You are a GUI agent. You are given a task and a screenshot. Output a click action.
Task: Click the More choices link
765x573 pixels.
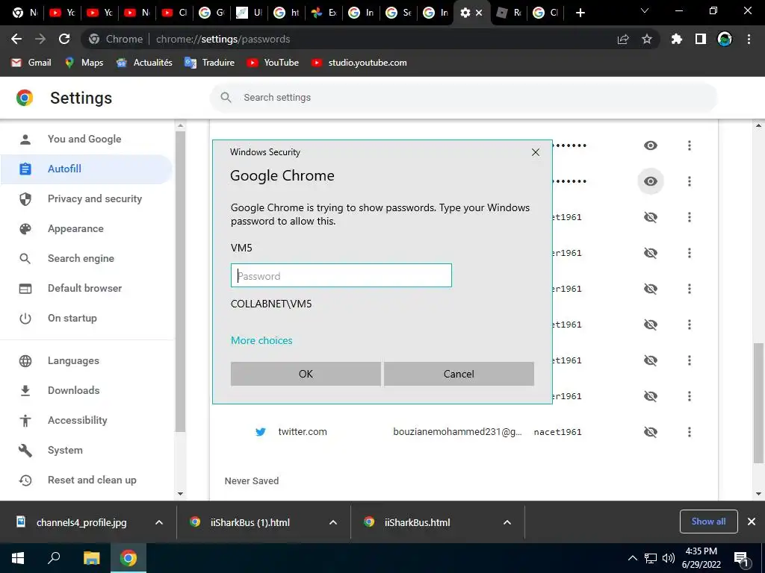pos(261,340)
